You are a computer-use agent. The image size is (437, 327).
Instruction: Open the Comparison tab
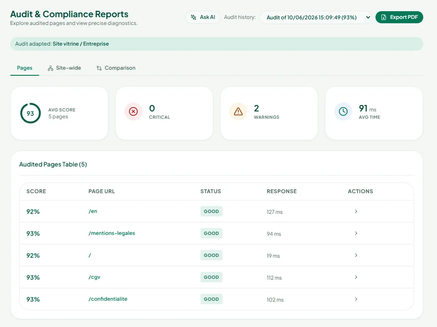[116, 68]
